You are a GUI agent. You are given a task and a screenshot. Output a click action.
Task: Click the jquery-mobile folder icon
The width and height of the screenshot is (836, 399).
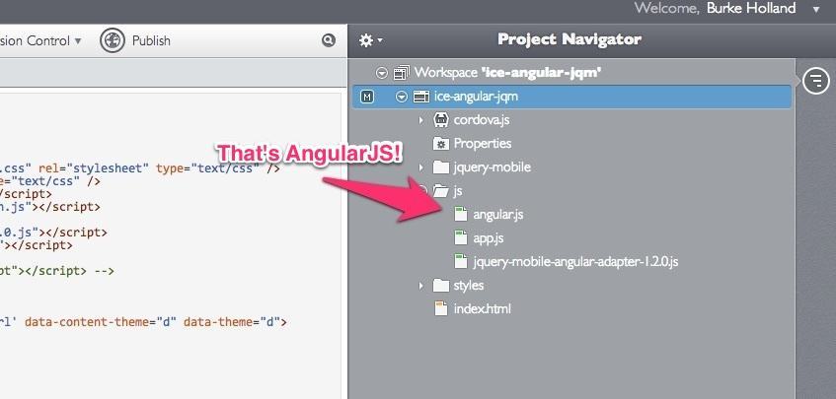pyautogui.click(x=441, y=167)
